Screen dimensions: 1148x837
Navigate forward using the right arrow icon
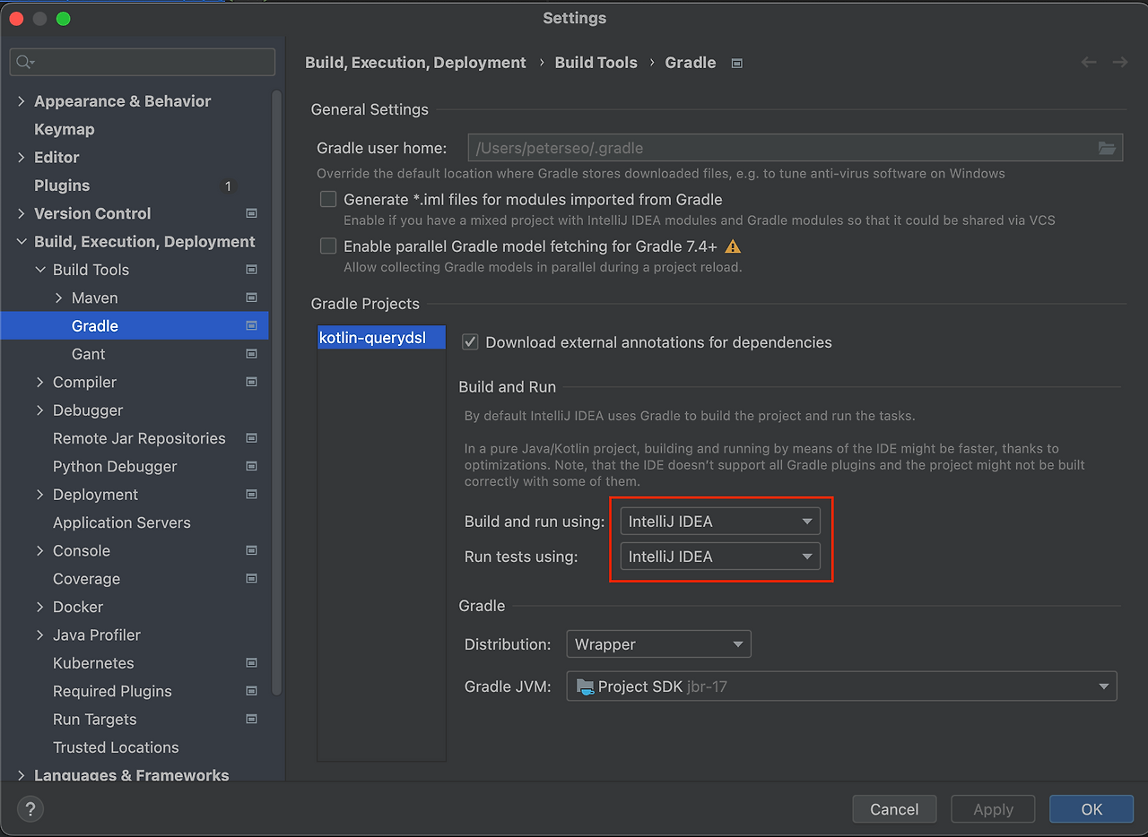(x=1118, y=62)
